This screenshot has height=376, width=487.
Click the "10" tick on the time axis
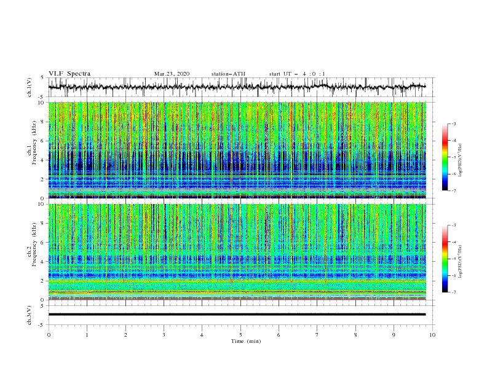pyautogui.click(x=432, y=335)
